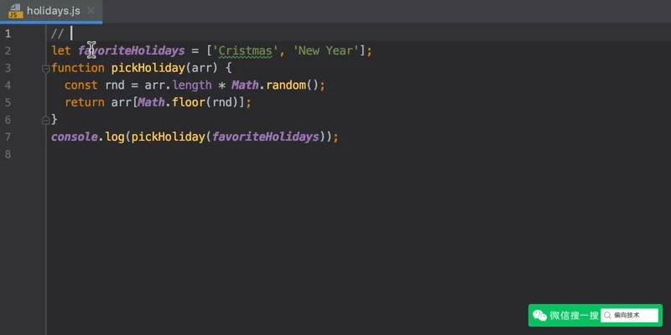
Task: Place cursor on the misspelled 'Cristmas' string
Action: (x=245, y=51)
